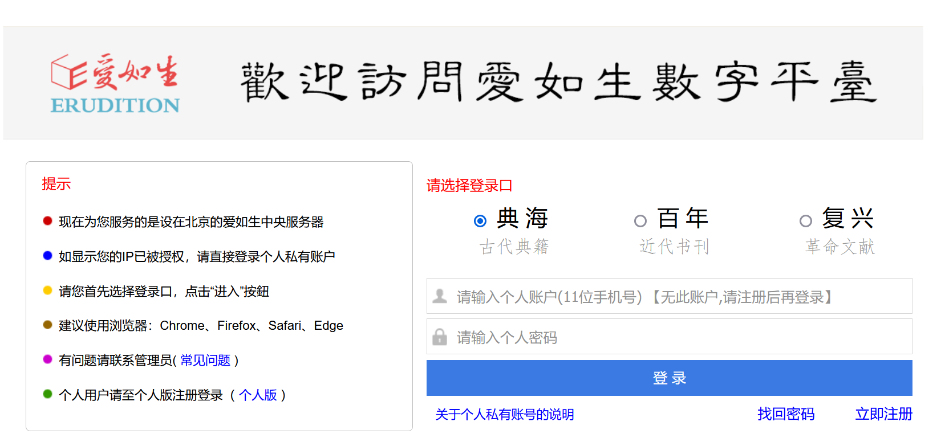Select the 百年 radio button

(640, 221)
